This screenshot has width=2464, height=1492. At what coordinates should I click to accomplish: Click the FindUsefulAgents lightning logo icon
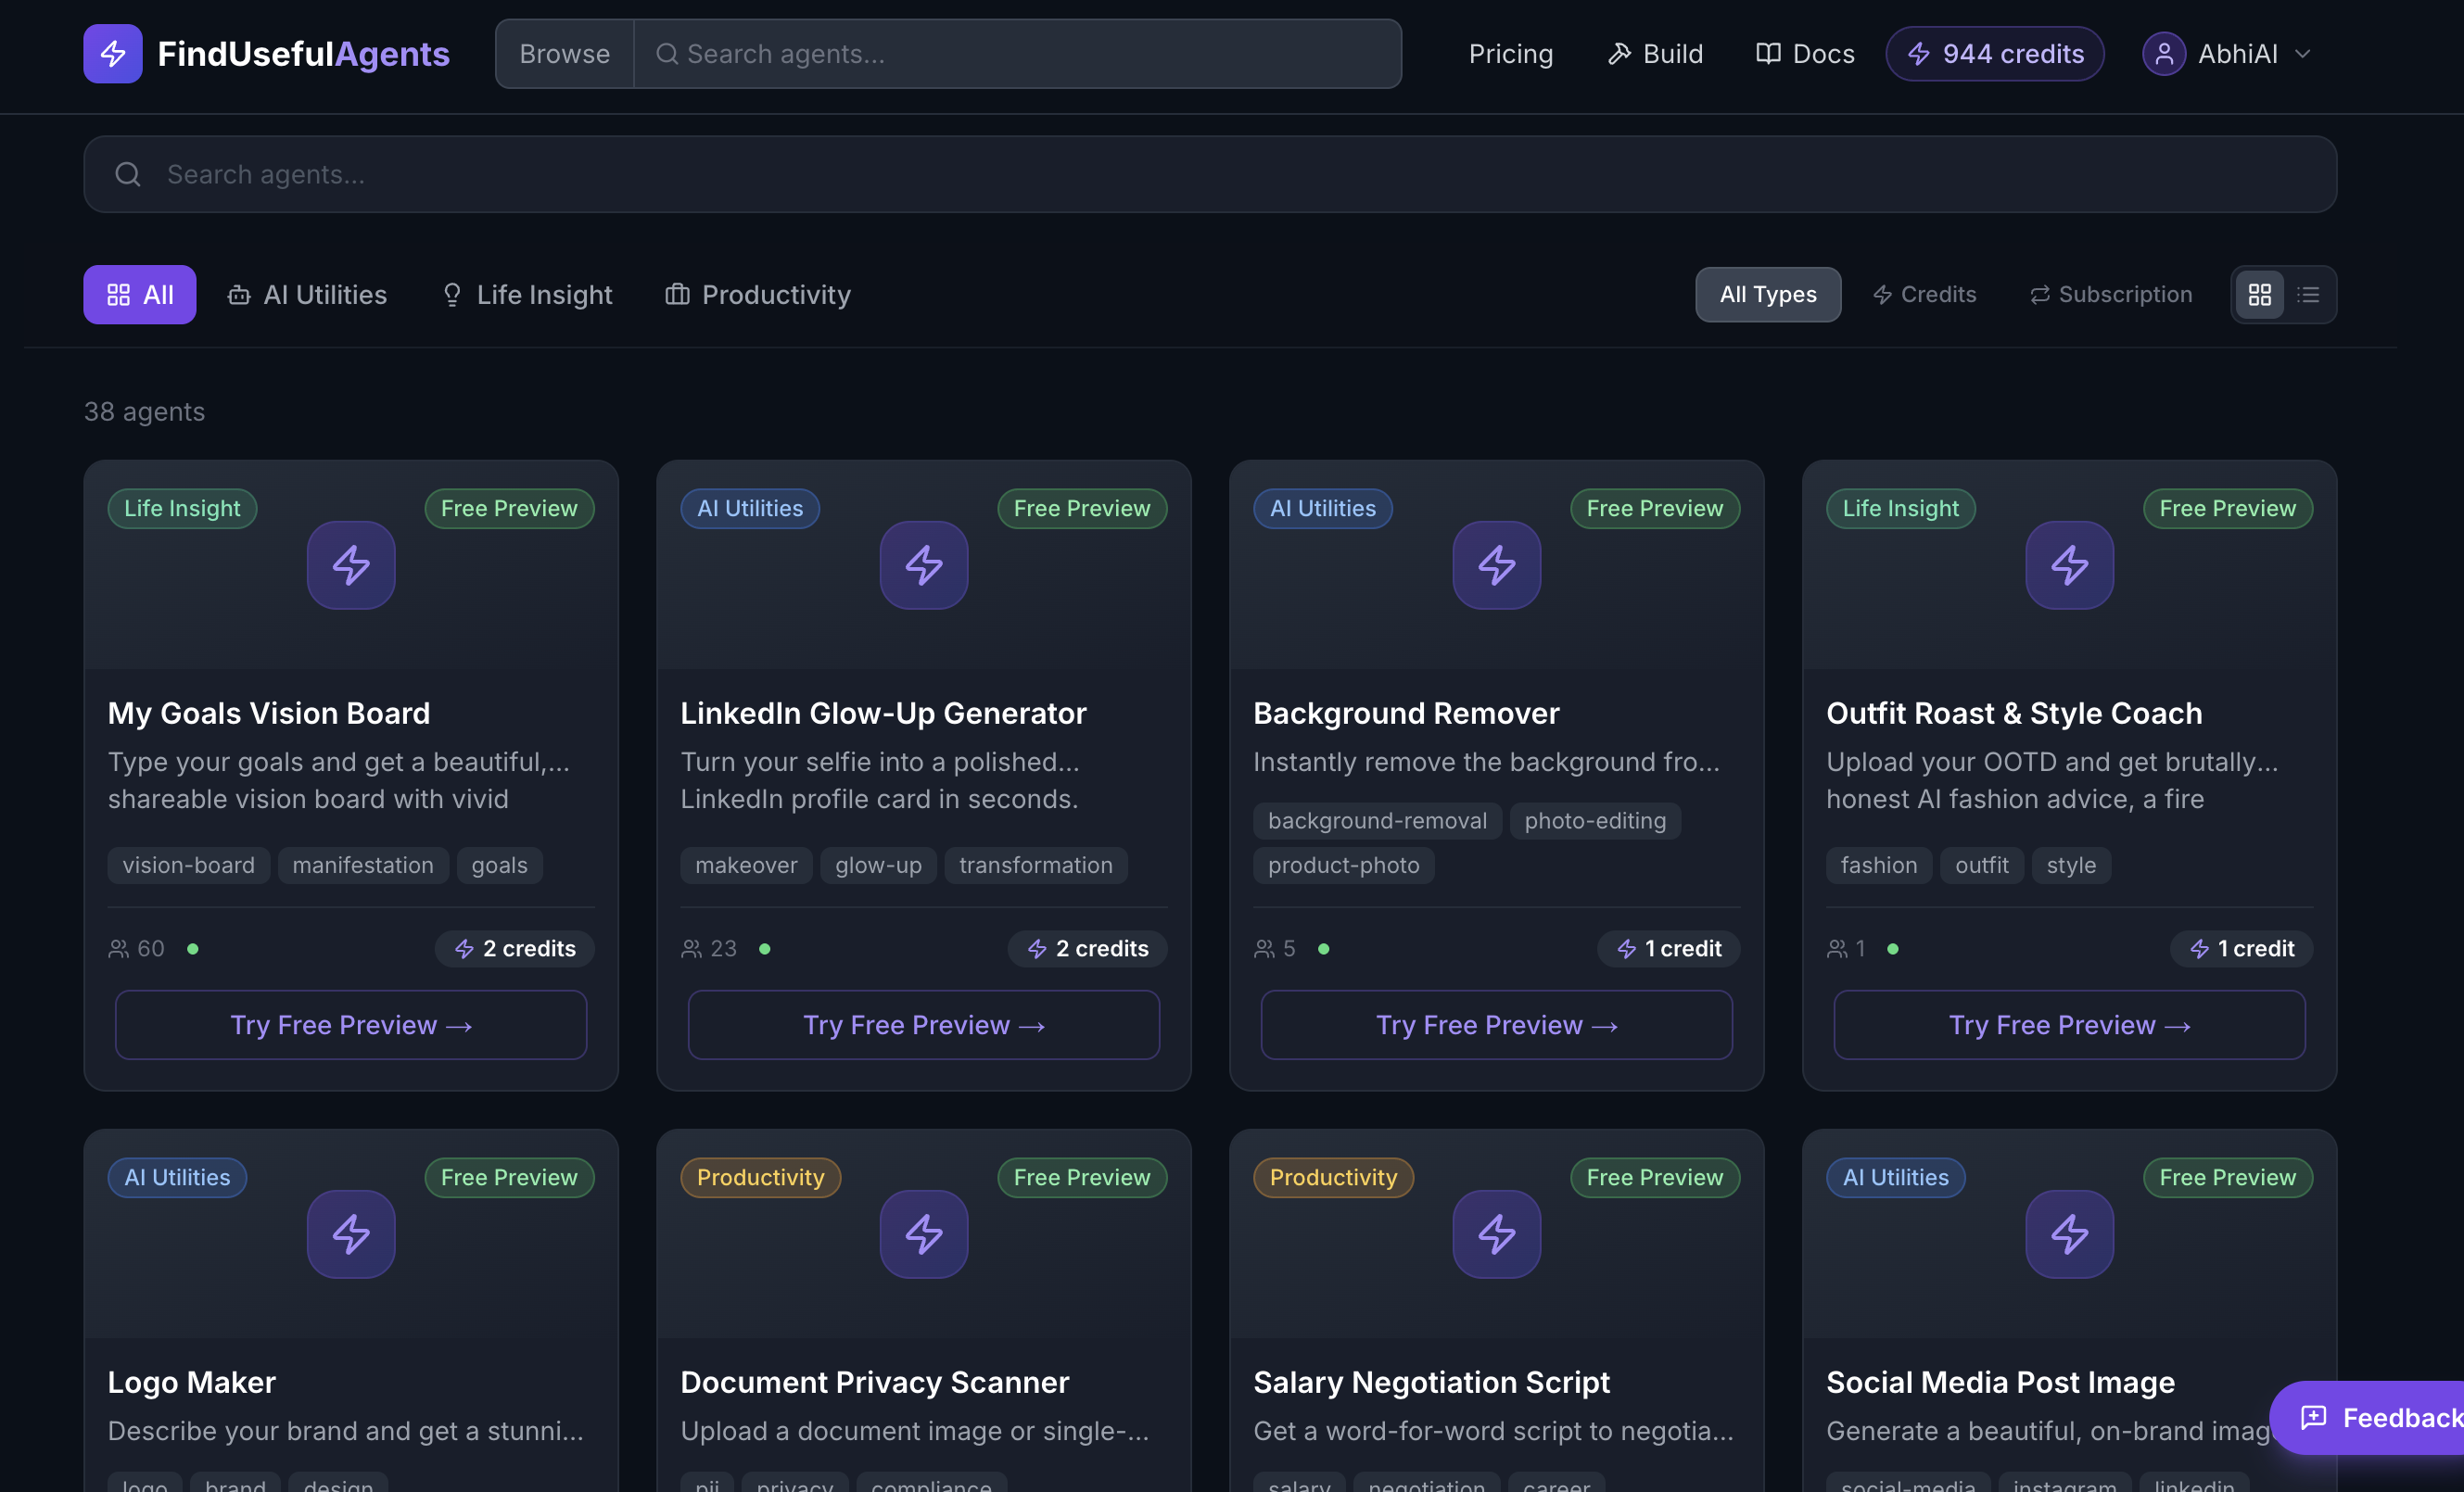112,54
